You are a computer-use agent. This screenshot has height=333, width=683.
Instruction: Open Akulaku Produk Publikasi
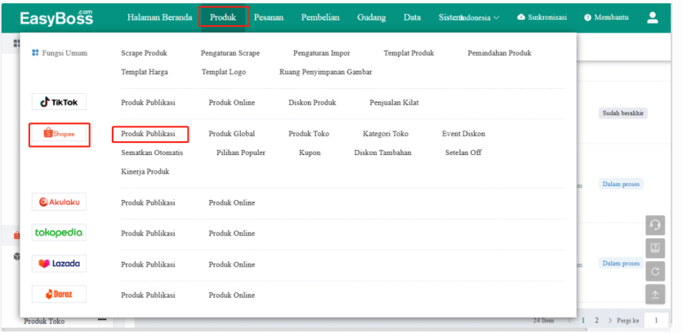pyautogui.click(x=148, y=203)
